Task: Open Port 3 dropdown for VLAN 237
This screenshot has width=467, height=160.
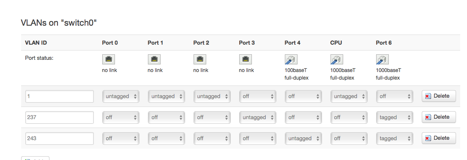Action: [258, 117]
